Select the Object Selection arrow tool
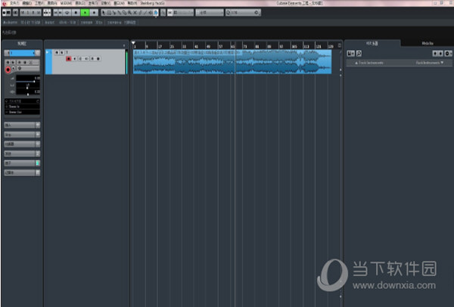The height and width of the screenshot is (307, 454). (104, 13)
